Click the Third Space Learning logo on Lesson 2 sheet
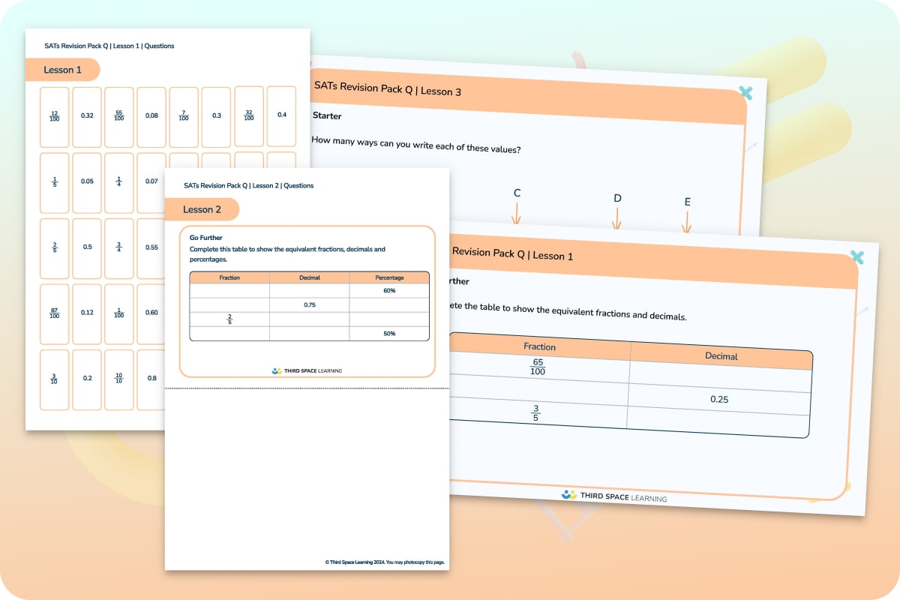The height and width of the screenshot is (600, 900). (307, 370)
